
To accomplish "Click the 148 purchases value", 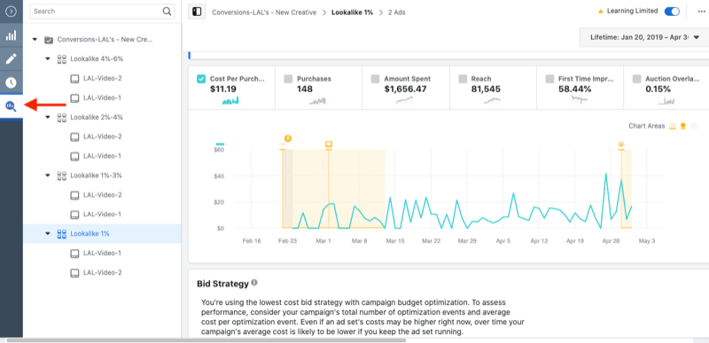I will [305, 89].
